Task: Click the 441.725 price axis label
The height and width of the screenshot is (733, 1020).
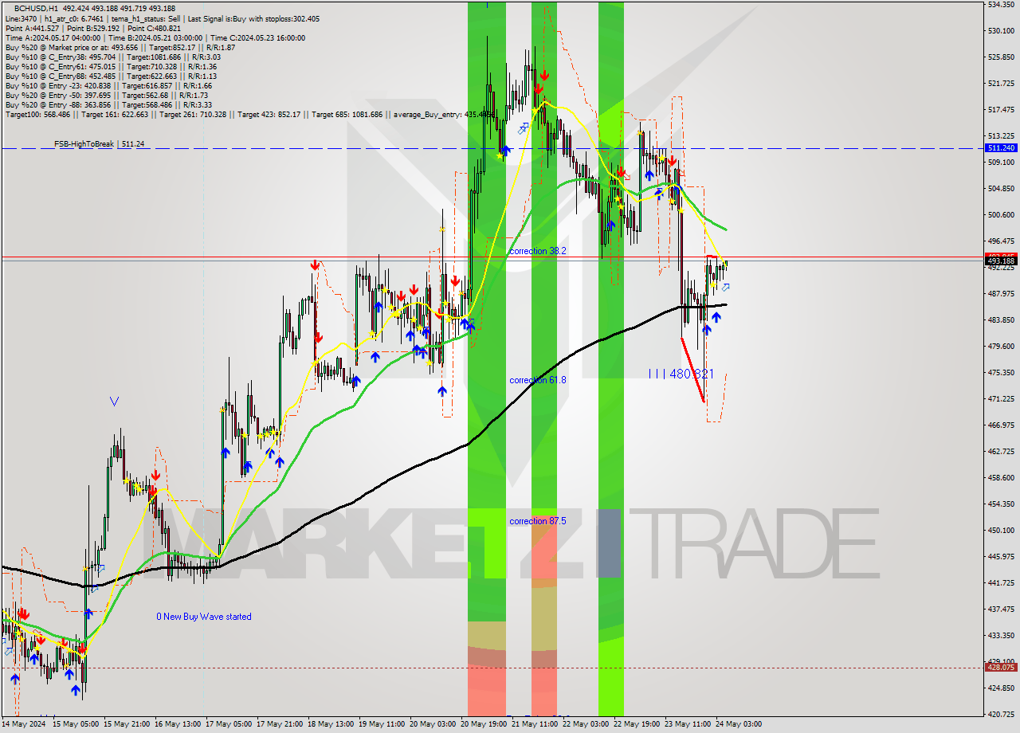Action: pos(1001,582)
